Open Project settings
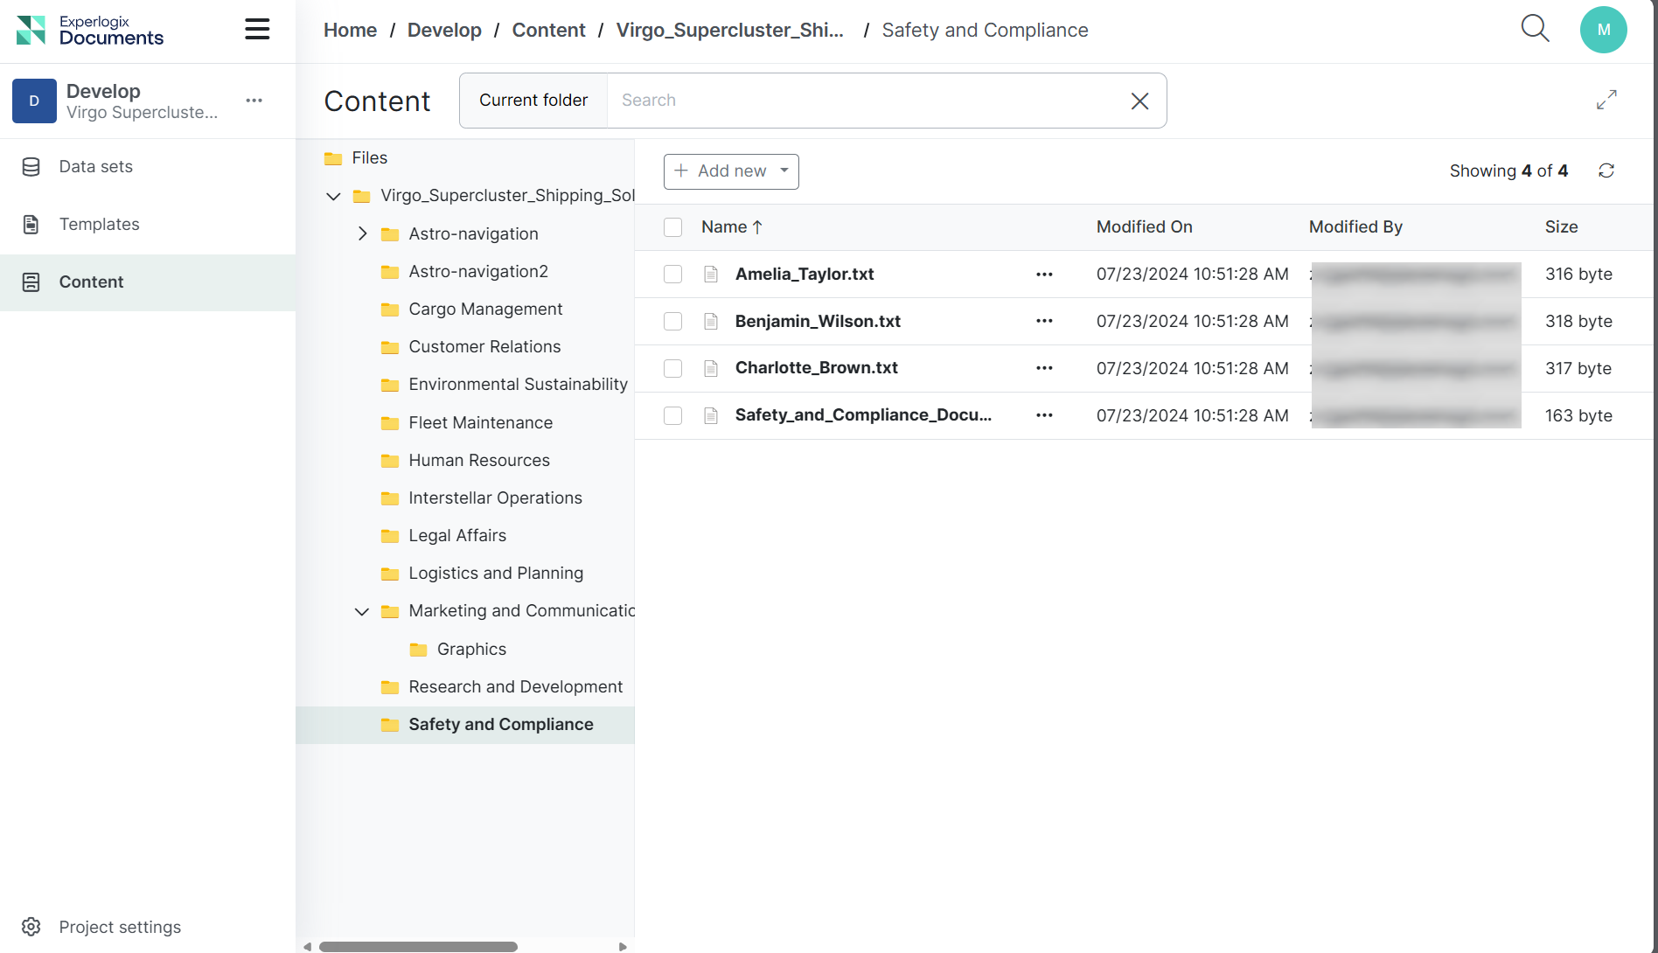 (x=120, y=927)
